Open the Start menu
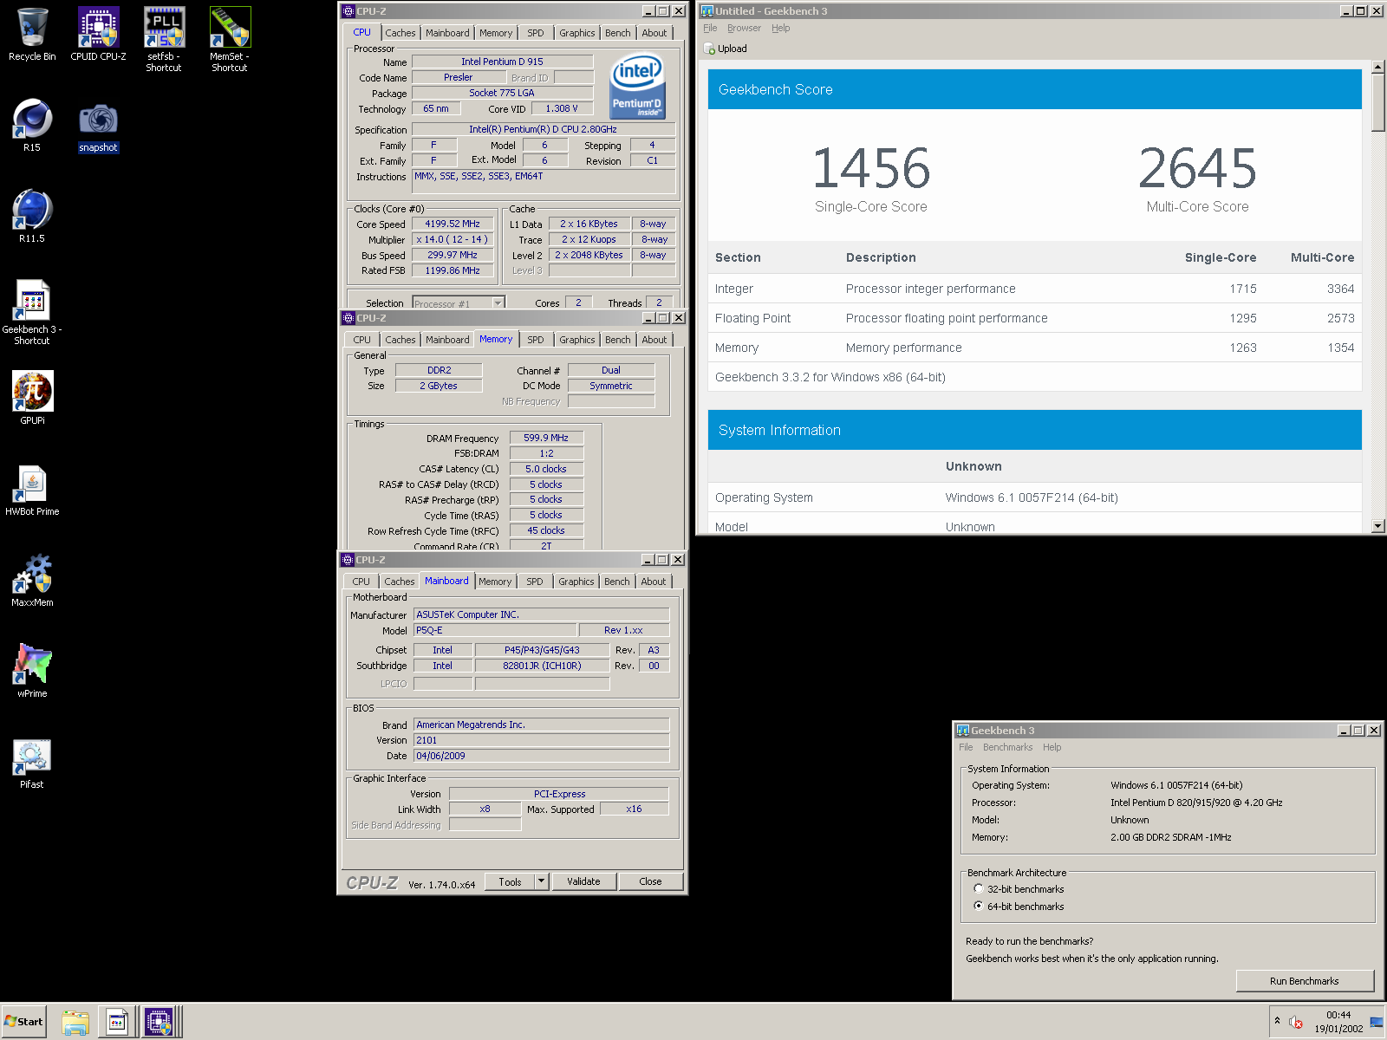Screen dimensions: 1387x1040 pyautogui.click(x=23, y=1022)
